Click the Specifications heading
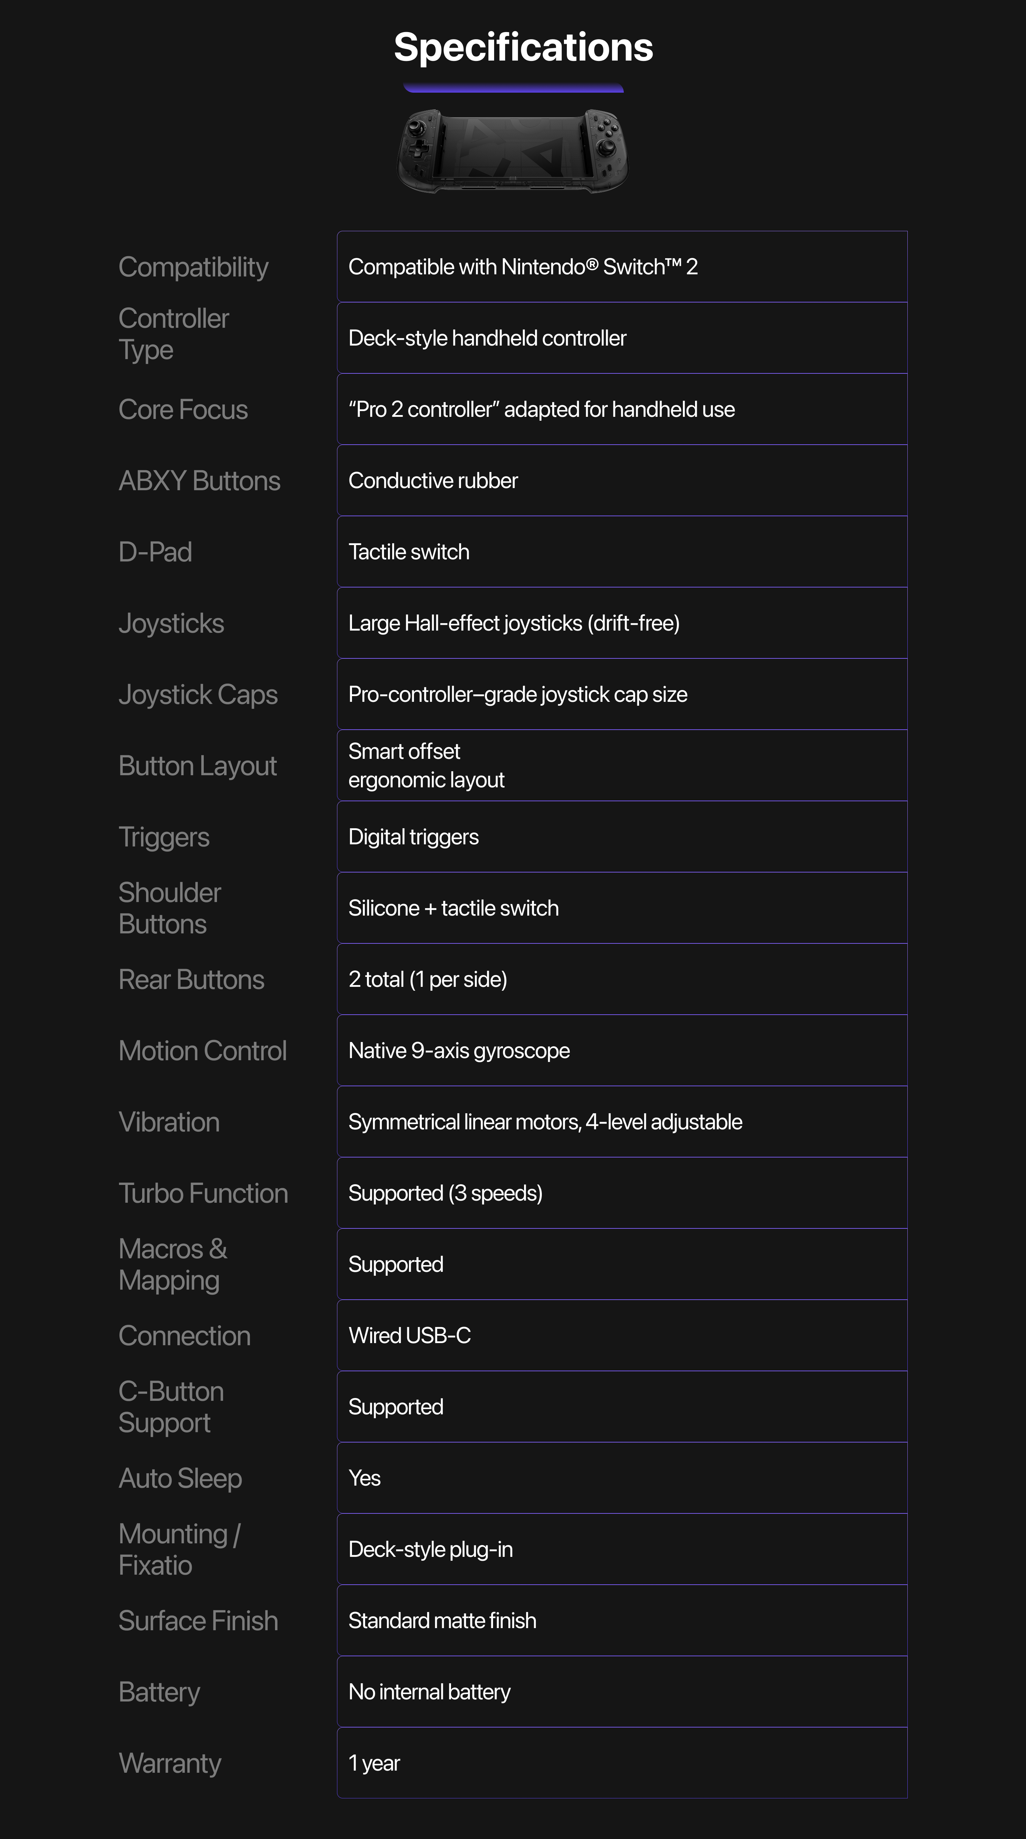Screen dimensions: 1026x1839 click(523, 47)
